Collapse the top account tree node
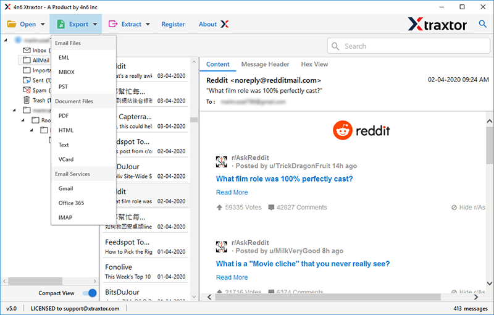The height and width of the screenshot is (315, 494). [6, 40]
